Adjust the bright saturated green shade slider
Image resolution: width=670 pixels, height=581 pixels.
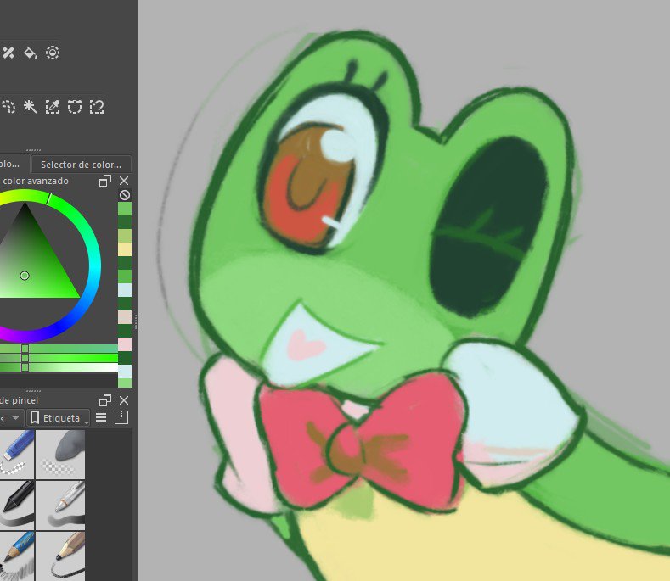point(59,358)
